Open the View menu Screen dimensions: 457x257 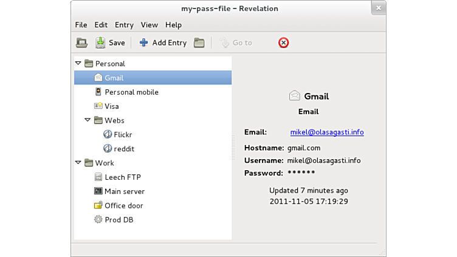point(149,25)
